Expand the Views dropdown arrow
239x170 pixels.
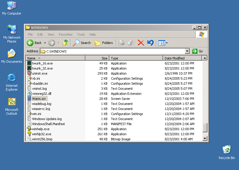pos(167,43)
